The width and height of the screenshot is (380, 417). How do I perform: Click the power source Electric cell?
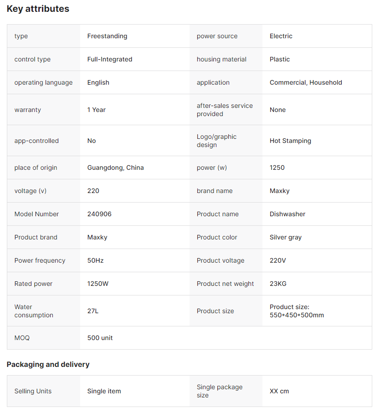click(281, 36)
